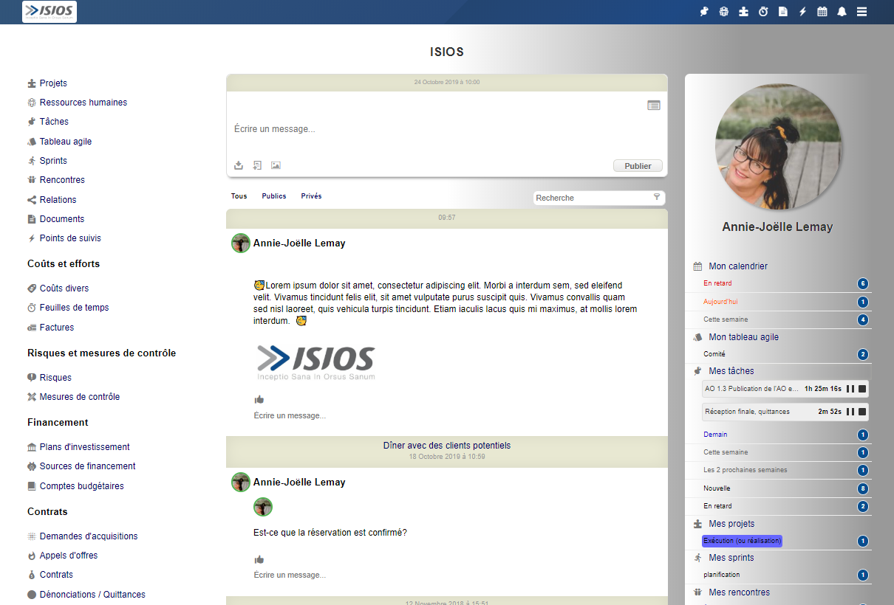Viewport: 894px width, 605px height.
Task: Select the Publics filter tab
Action: pyautogui.click(x=274, y=196)
